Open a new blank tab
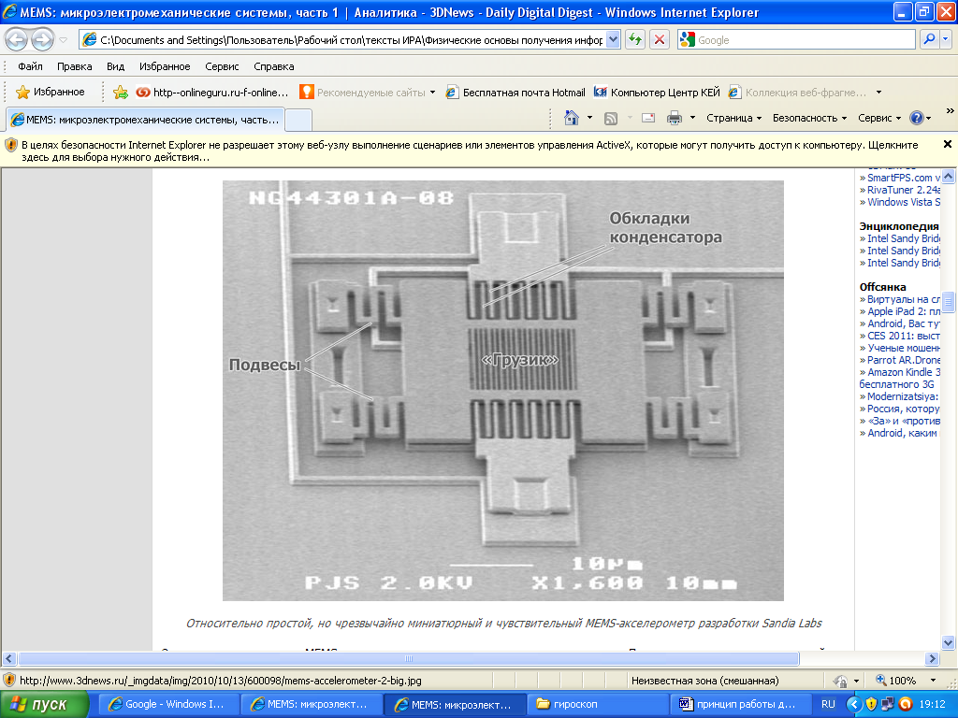The width and height of the screenshot is (958, 718). click(298, 120)
